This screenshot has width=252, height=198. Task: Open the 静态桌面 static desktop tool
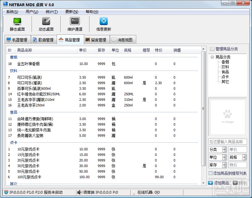tap(17, 24)
